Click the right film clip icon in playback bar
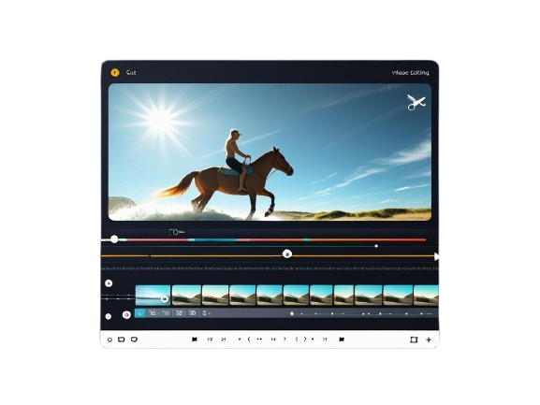 [x=342, y=340]
